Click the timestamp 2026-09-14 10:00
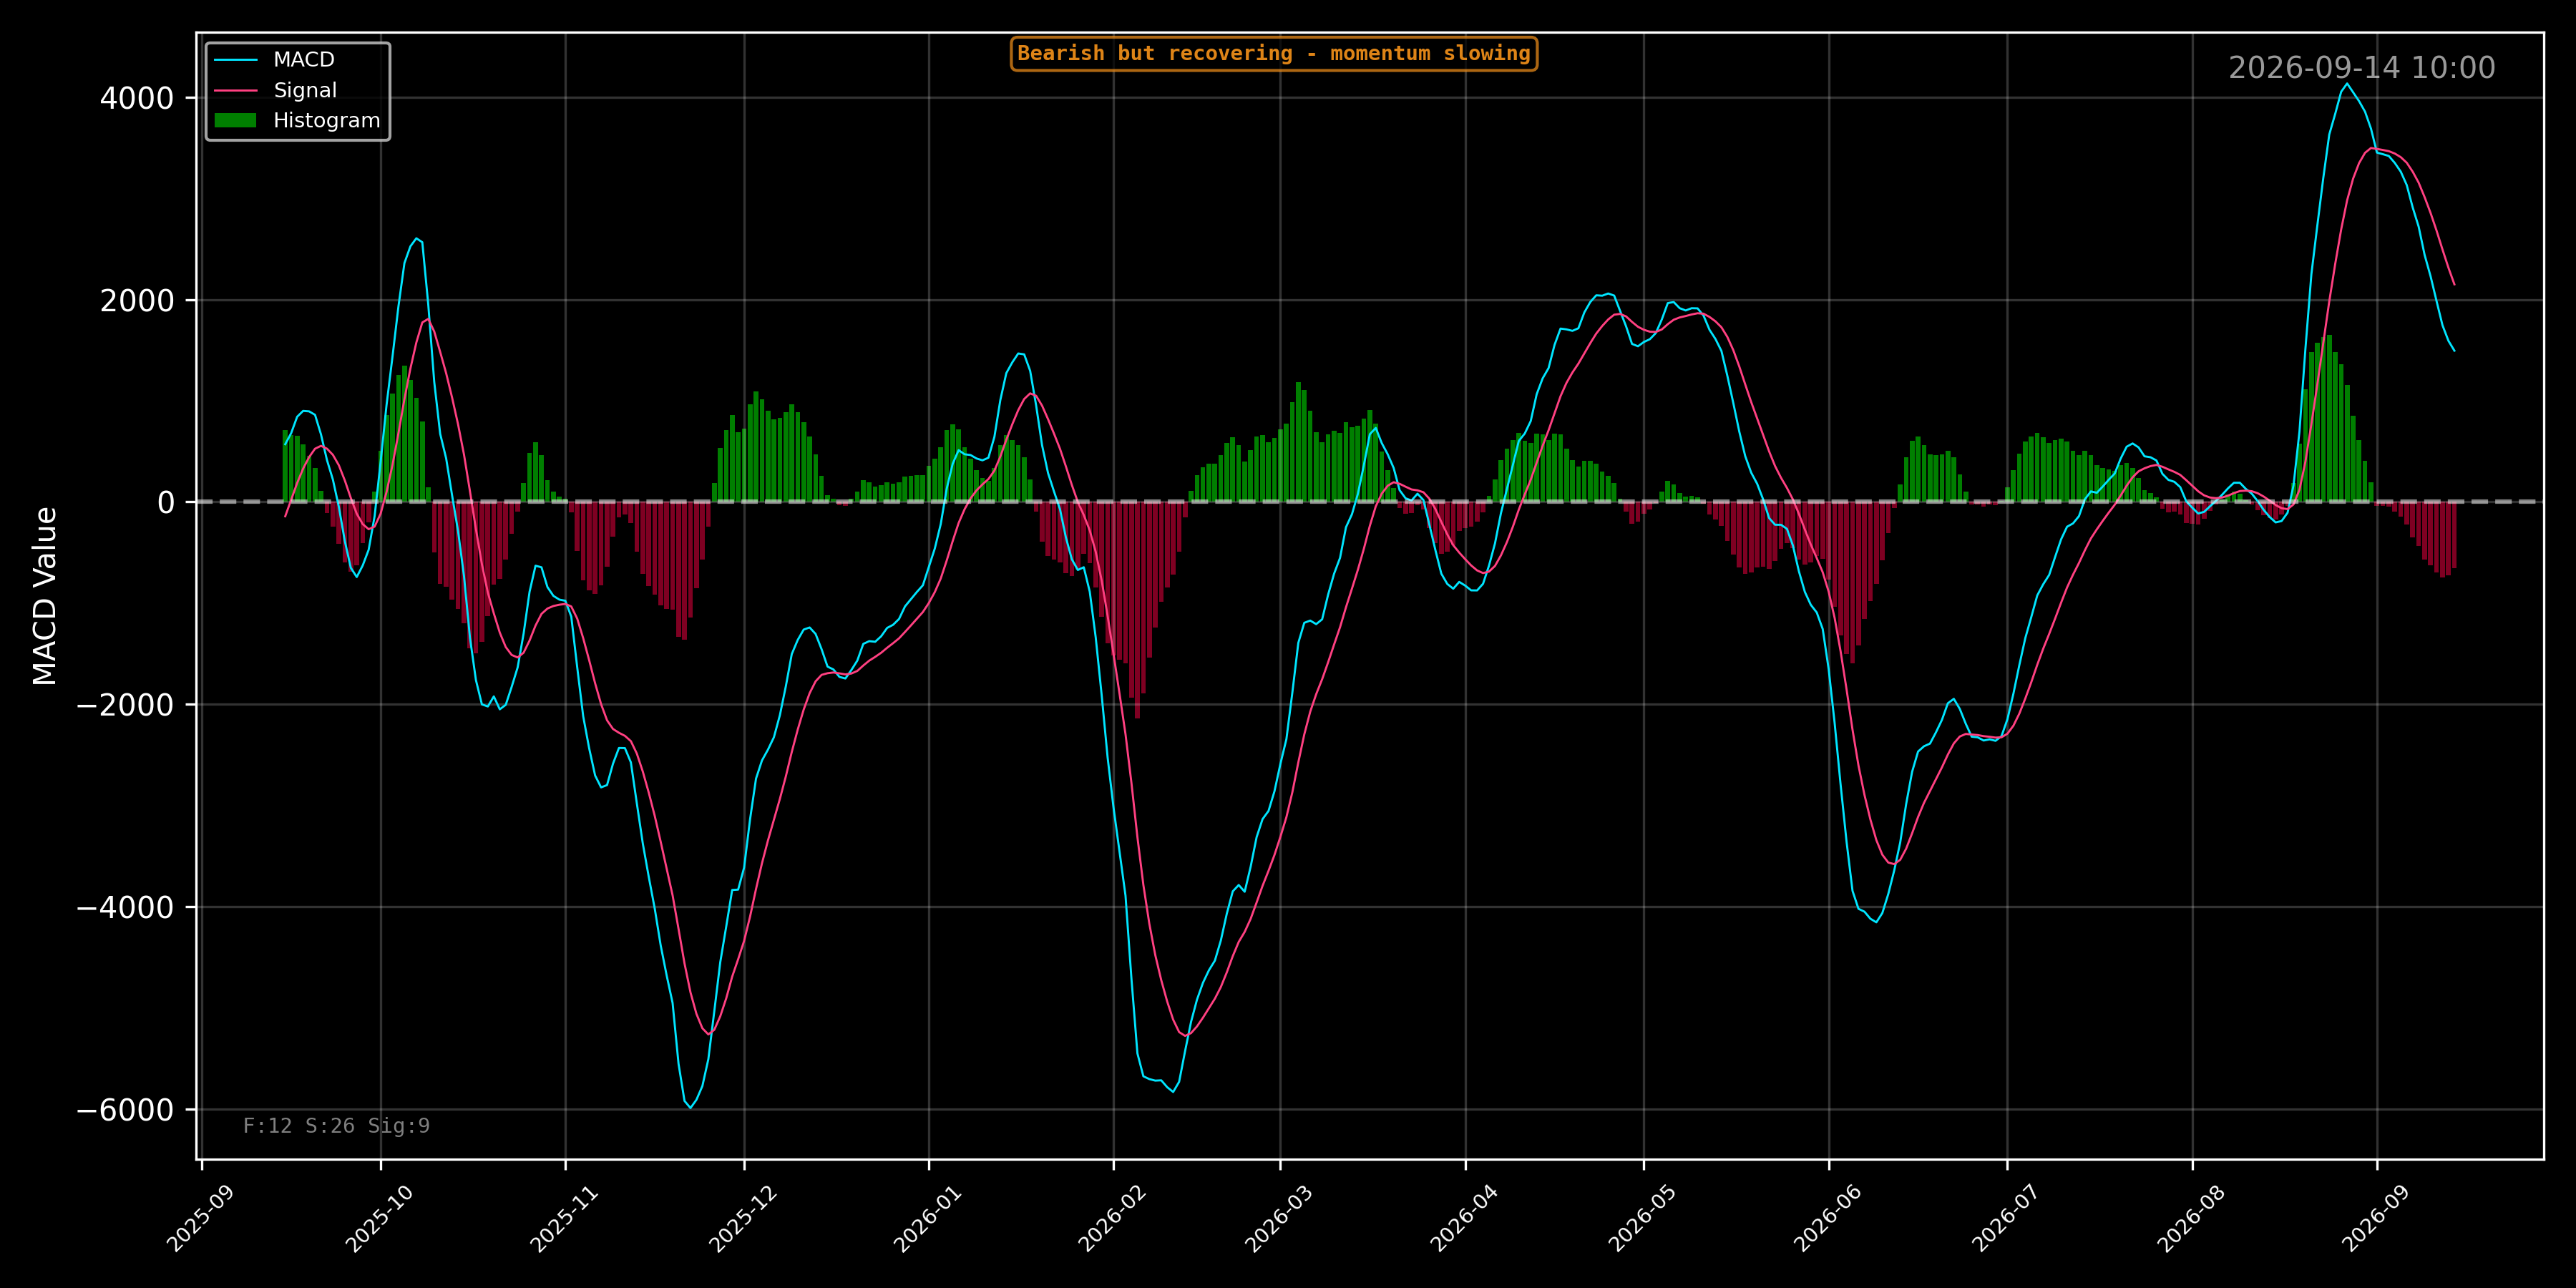The image size is (2576, 1288). coord(2361,68)
